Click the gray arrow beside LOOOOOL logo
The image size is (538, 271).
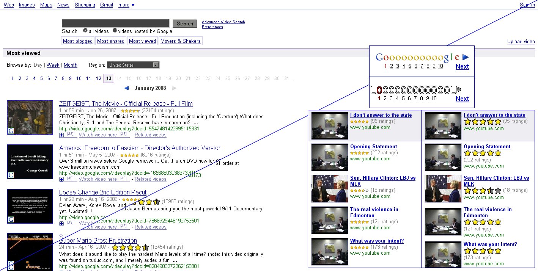459,89
